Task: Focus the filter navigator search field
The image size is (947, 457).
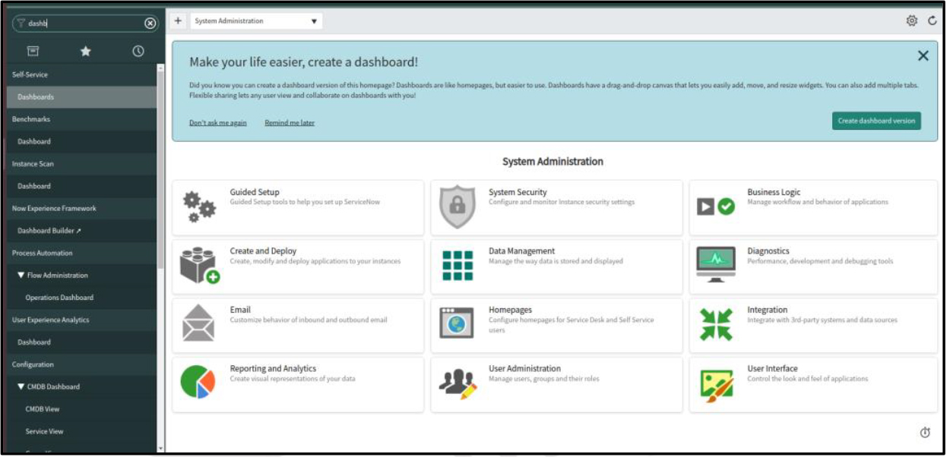Action: point(84,24)
